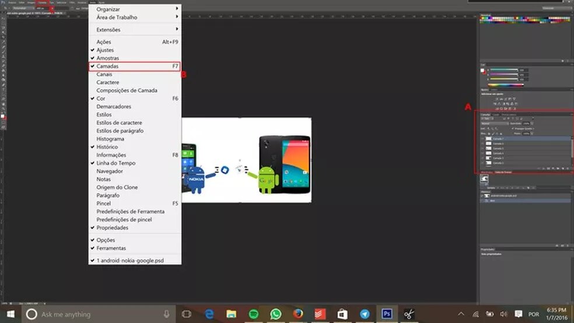Select 1 android-nokia-google.psd document entry
Image resolution: width=574 pixels, height=323 pixels.
click(x=135, y=261)
